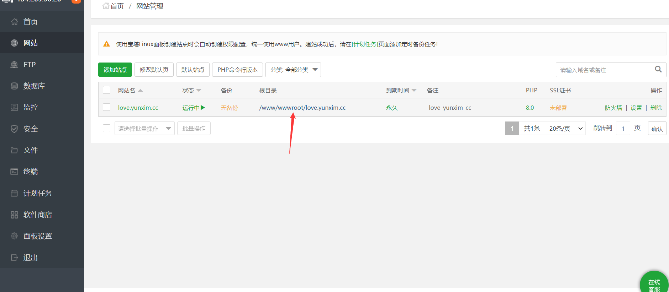Click the gear icon for 面板设置

point(14,236)
